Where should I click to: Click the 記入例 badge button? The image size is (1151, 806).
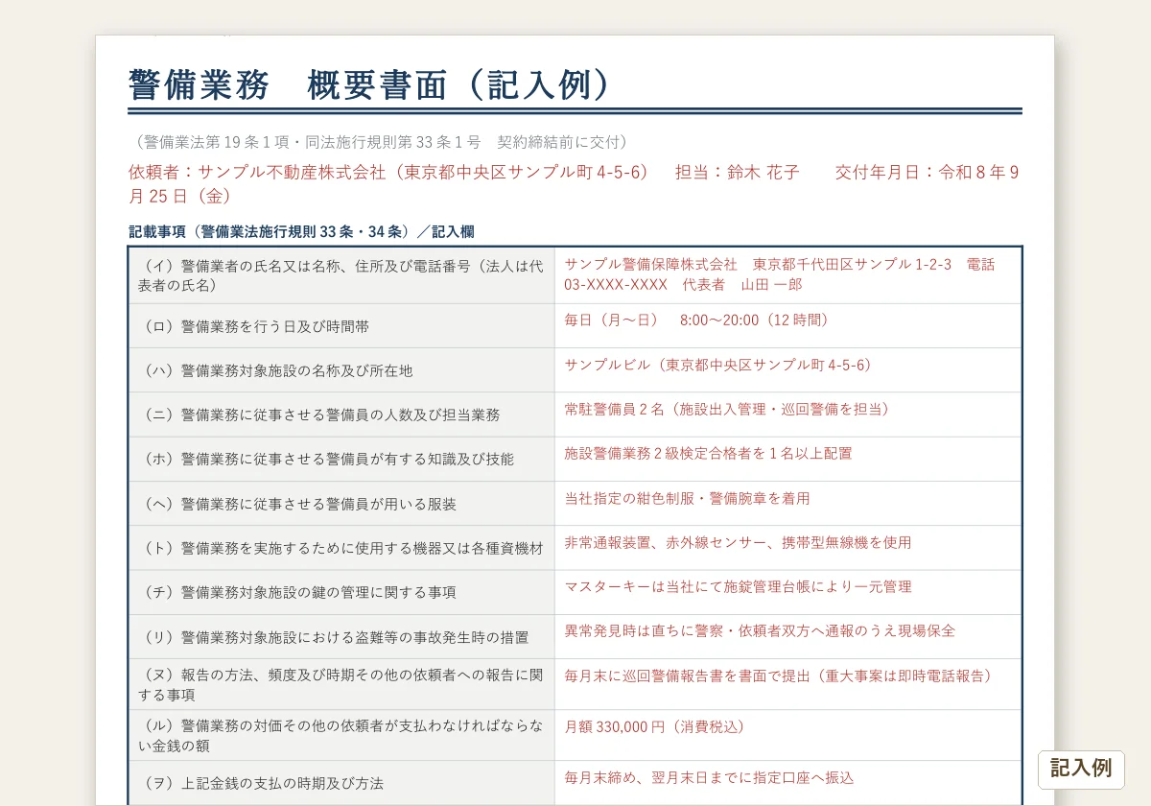pos(1081,769)
